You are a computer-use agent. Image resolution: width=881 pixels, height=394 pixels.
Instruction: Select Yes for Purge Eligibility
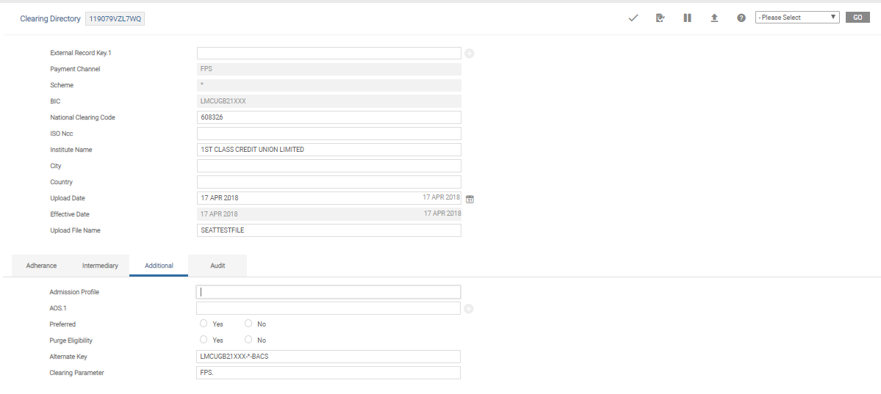[204, 340]
